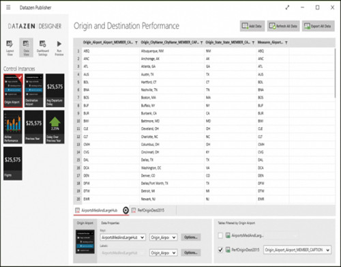Screen dimensions: 341x267
Task: Open the Keys column dropdown Origin_Airpo
Action: [163, 238]
